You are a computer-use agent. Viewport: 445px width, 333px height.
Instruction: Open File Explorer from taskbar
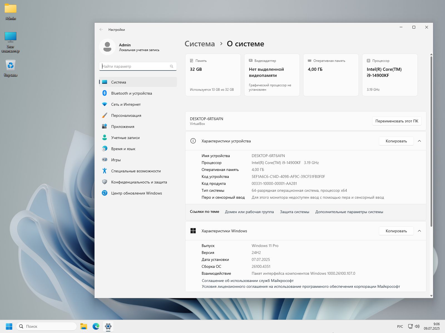[84, 326]
